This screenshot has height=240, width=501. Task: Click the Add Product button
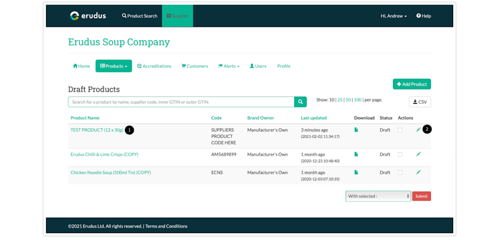(412, 84)
